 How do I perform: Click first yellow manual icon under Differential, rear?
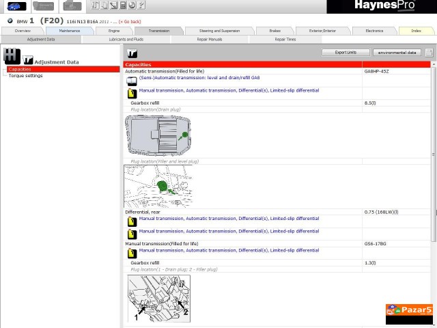132,221
